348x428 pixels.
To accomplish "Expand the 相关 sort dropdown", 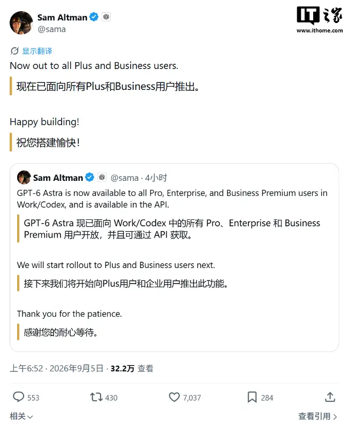I will 21,416.
